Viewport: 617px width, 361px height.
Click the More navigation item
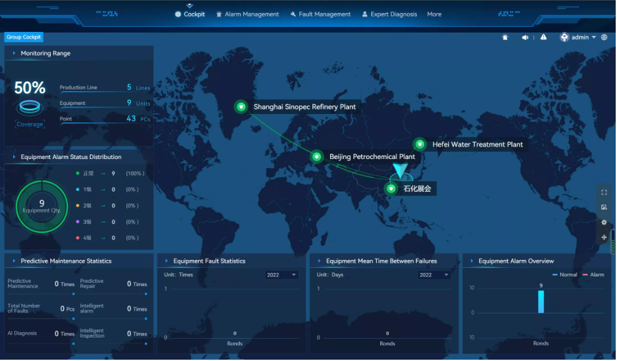(434, 14)
